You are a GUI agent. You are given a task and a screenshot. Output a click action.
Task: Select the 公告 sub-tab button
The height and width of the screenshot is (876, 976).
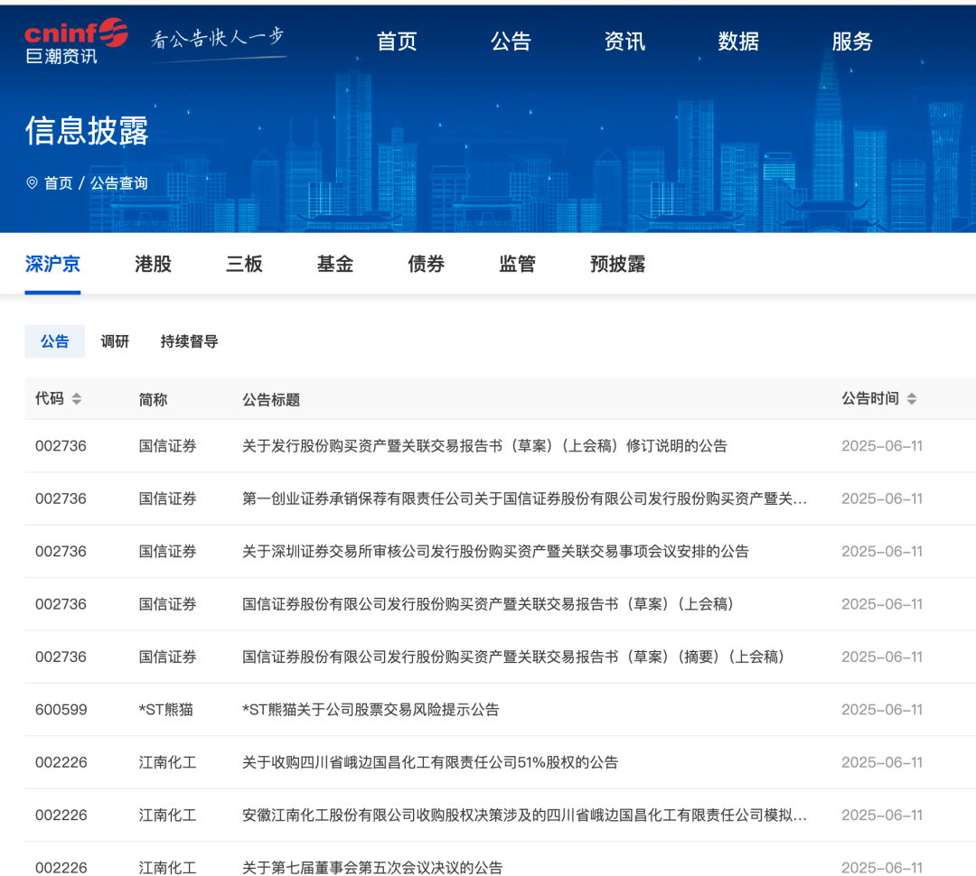55,341
